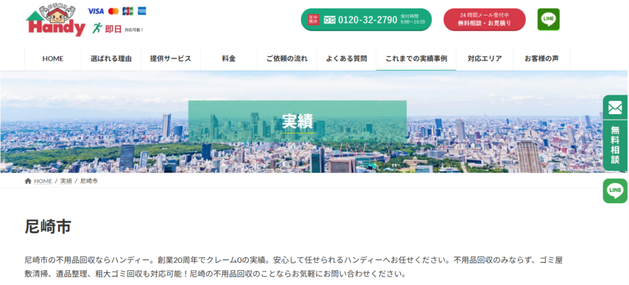This screenshot has width=629, height=285.
Task: Select 料金 in the navigation bar
Action: pyautogui.click(x=229, y=59)
